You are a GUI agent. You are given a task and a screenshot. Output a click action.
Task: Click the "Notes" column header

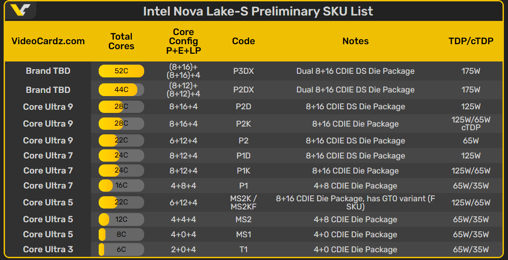tap(355, 41)
